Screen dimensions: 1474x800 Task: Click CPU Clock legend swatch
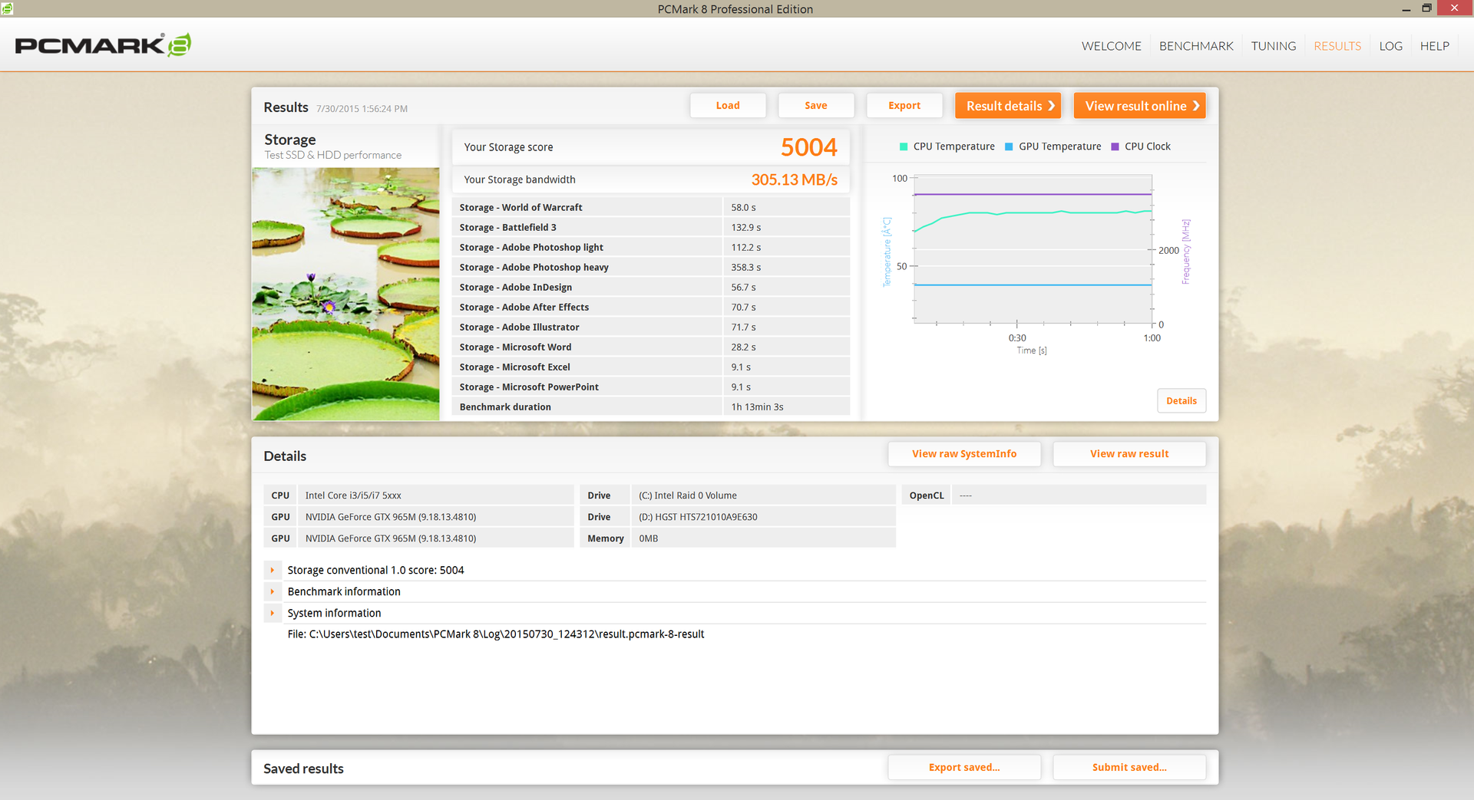coord(1115,147)
